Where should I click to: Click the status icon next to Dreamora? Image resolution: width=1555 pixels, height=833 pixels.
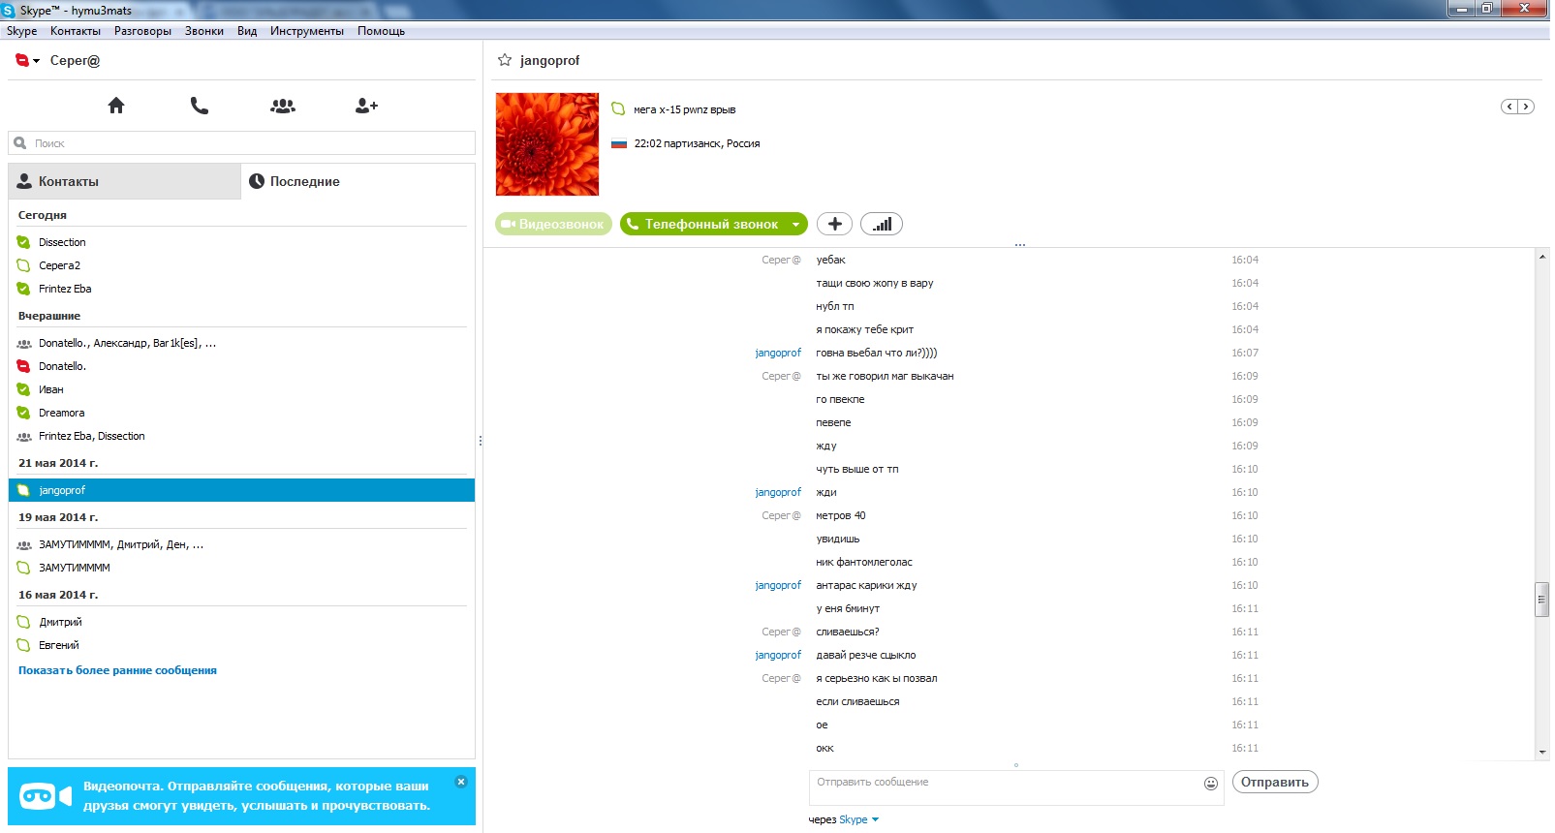tap(23, 413)
